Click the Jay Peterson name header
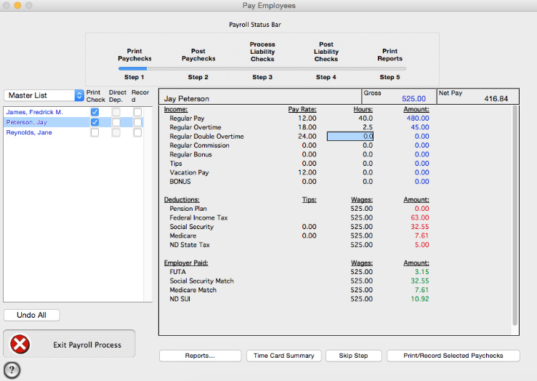Viewport: 537px width, 381px height. click(186, 99)
